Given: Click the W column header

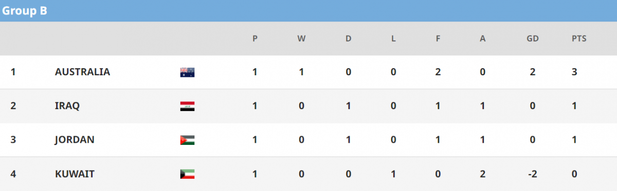Looking at the screenshot, I should [x=301, y=38].
